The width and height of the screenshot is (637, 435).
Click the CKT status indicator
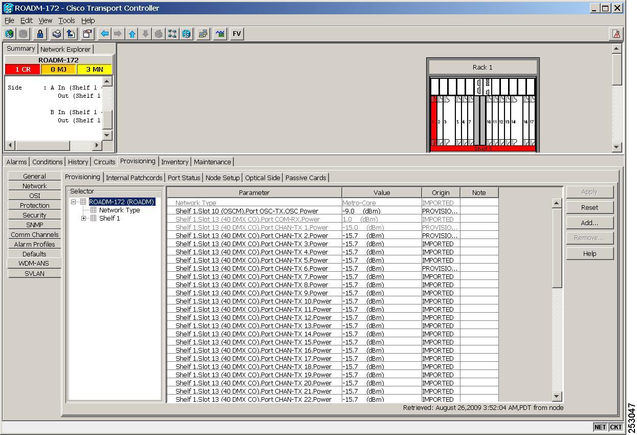click(x=616, y=427)
